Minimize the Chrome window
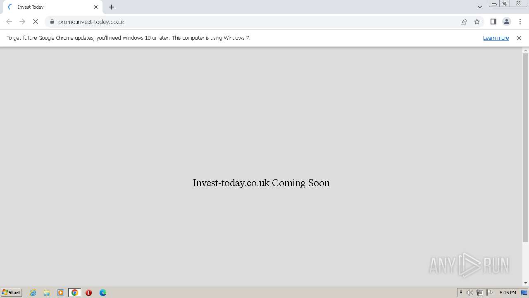 pos(494,4)
